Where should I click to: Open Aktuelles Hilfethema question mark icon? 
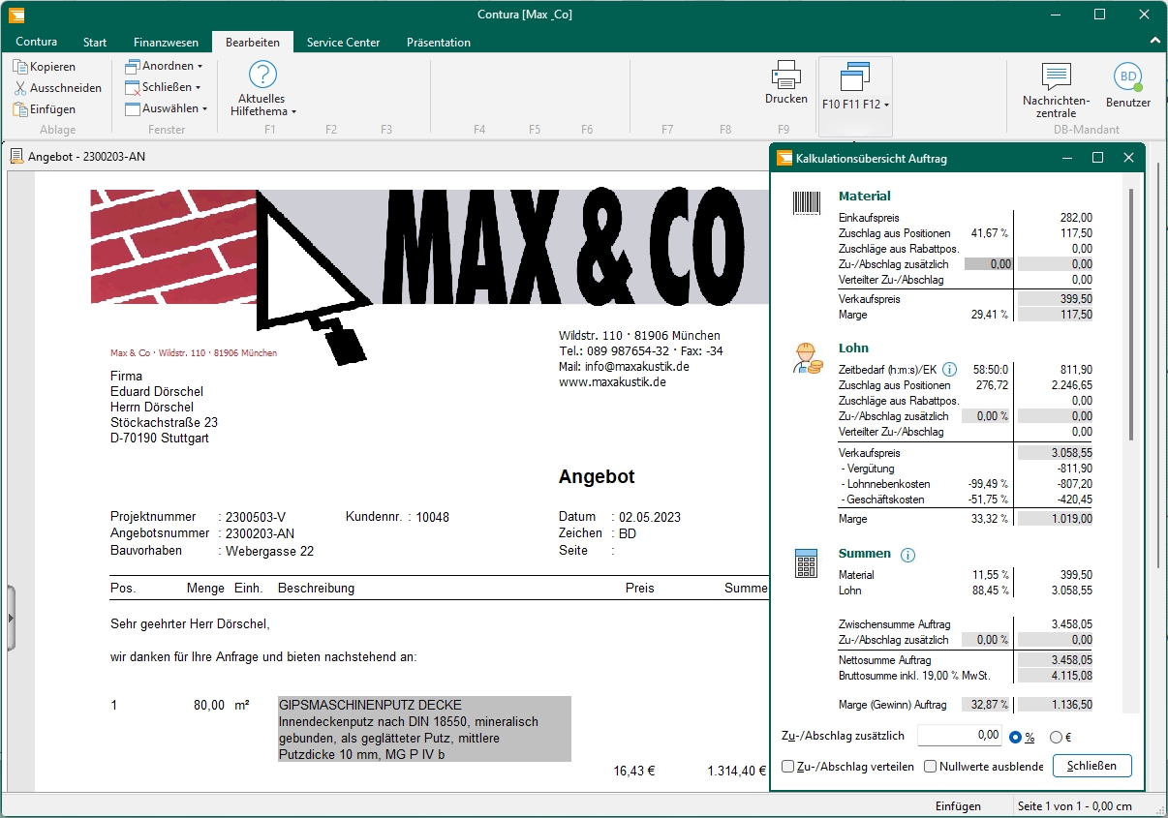[262, 75]
